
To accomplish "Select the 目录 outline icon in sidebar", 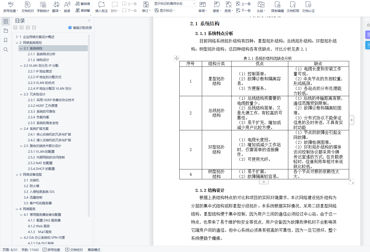I will pyautogui.click(x=6, y=21).
